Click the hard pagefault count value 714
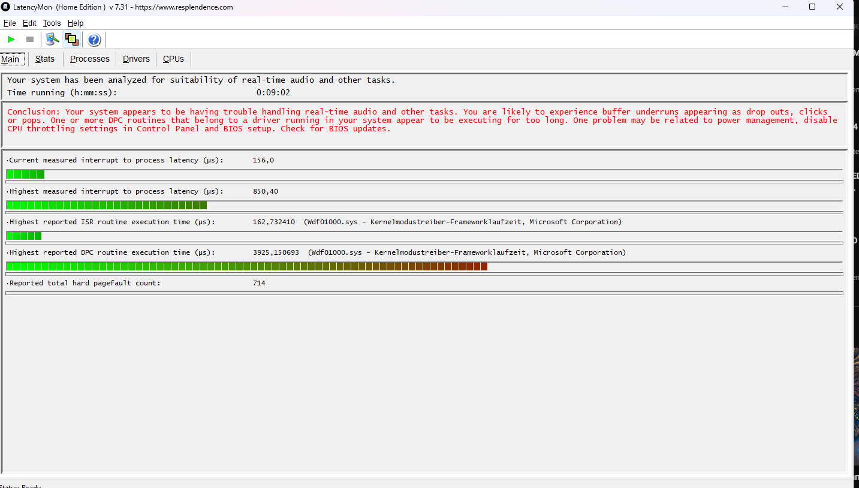 pyautogui.click(x=259, y=283)
